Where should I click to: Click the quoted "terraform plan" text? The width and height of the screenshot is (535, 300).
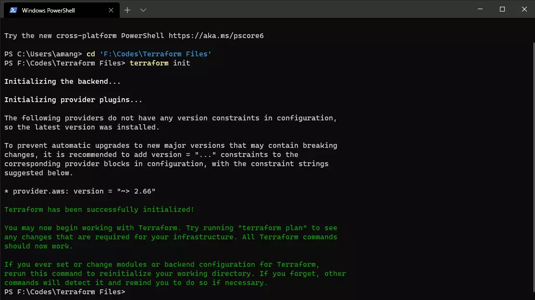pos(272,228)
